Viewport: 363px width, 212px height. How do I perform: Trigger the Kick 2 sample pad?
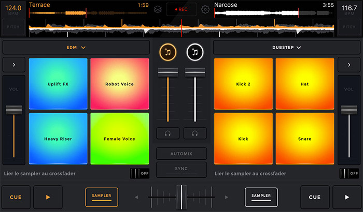(243, 84)
